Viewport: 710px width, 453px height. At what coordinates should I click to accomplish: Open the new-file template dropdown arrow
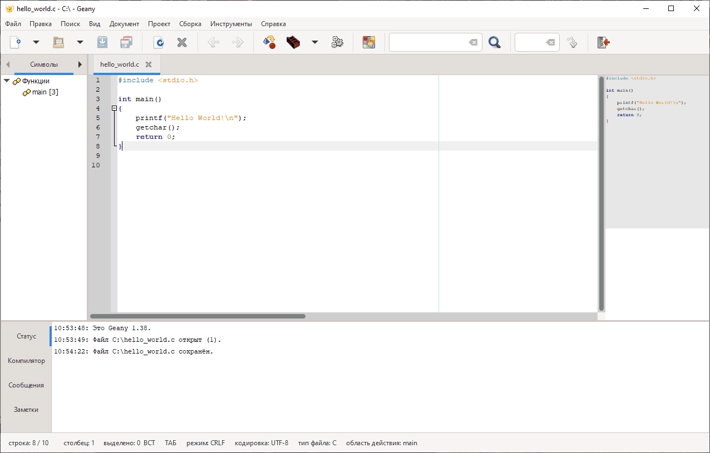(x=36, y=42)
